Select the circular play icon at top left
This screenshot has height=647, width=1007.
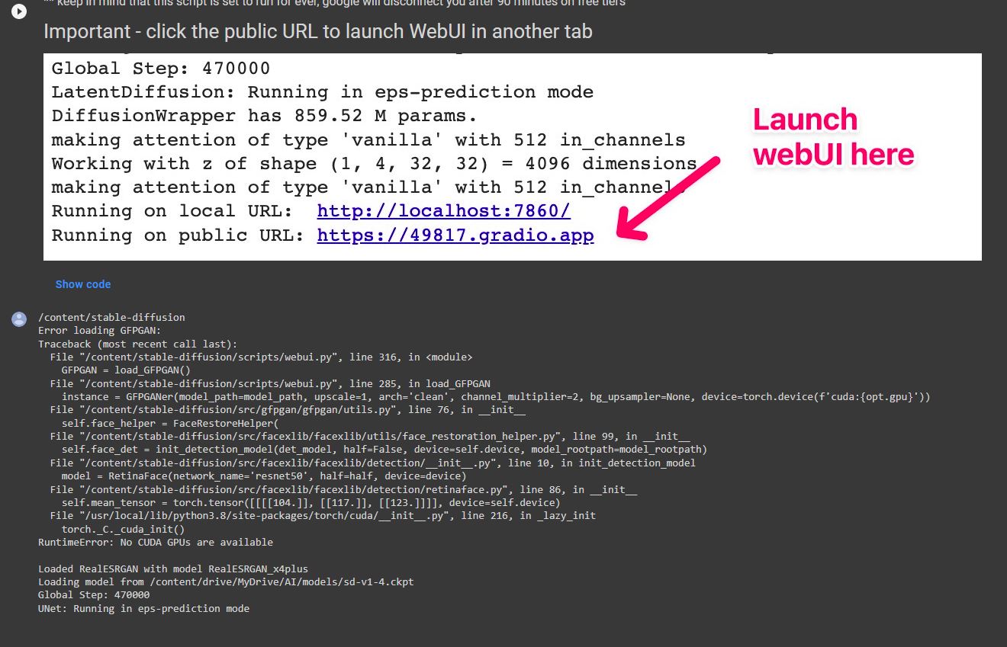click(18, 11)
